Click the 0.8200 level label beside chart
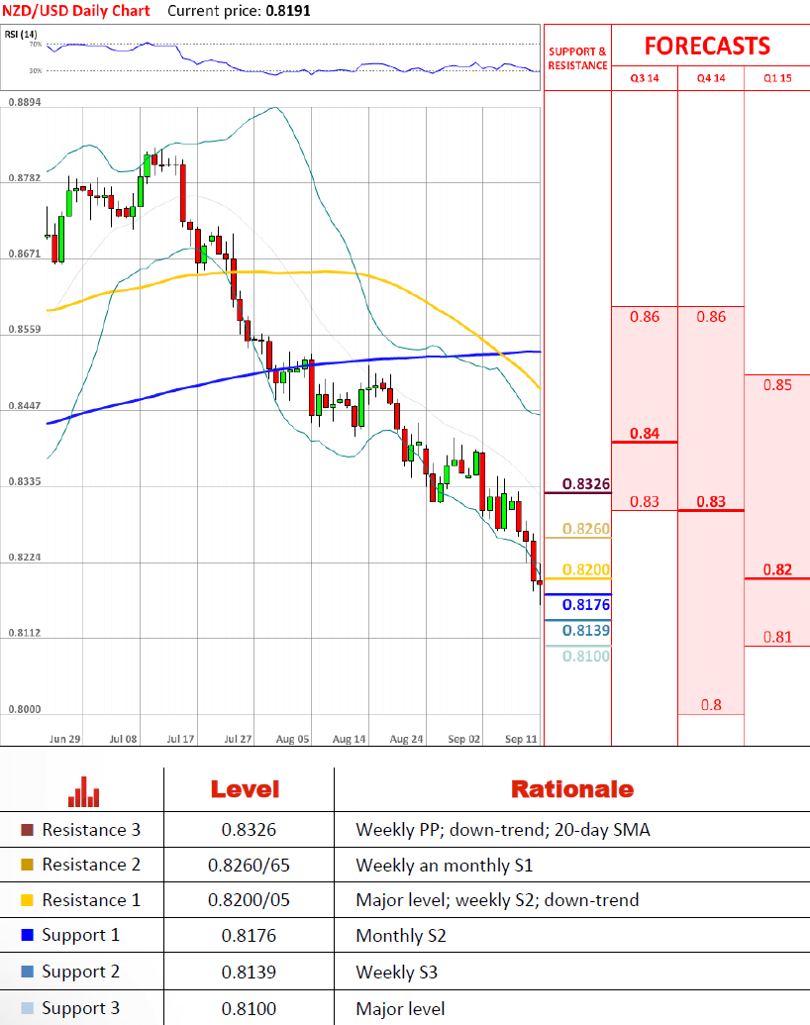The height and width of the screenshot is (1025, 810). [x=586, y=569]
